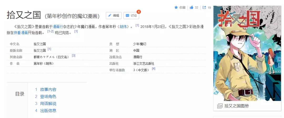
Task: Open the 胡伟 author link
Action: pos(123,27)
